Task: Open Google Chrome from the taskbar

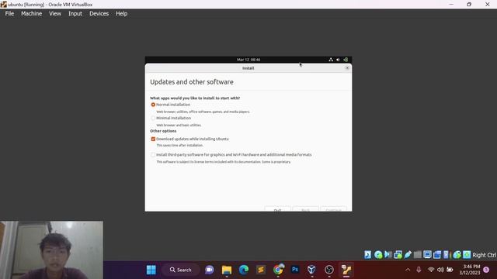Action: click(278, 270)
